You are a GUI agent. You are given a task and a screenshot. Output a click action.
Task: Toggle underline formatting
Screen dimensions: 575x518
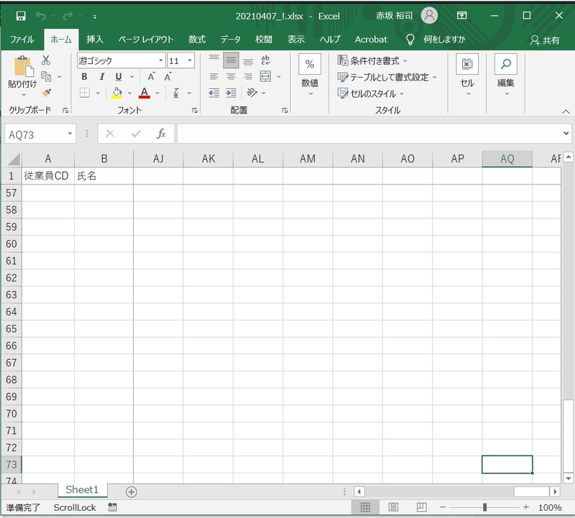119,77
